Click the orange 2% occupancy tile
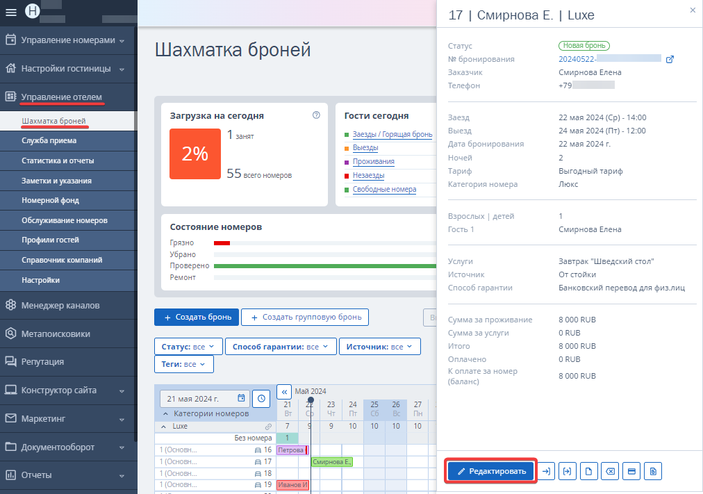 coord(195,154)
